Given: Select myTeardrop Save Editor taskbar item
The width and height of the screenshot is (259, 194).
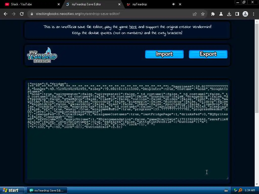Looking at the screenshot, I should pyautogui.click(x=47, y=190).
